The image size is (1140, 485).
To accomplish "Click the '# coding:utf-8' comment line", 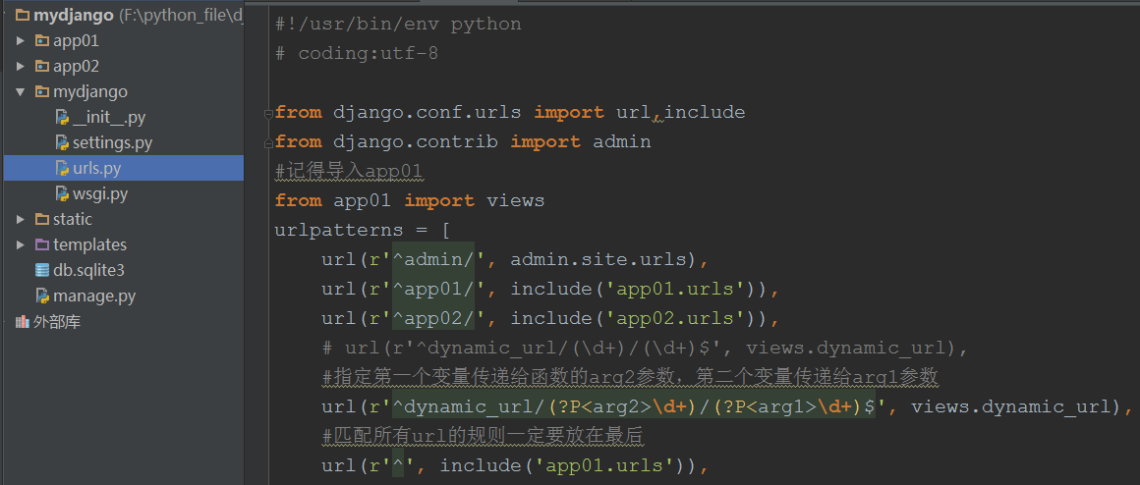I will point(357,54).
